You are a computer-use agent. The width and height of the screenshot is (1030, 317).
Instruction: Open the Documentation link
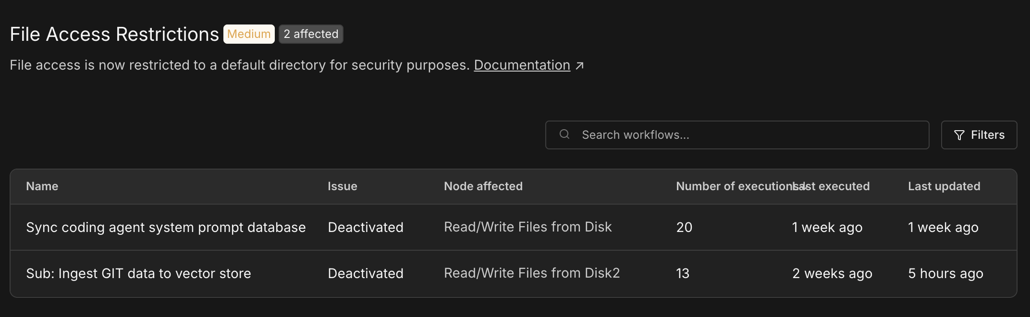click(522, 65)
